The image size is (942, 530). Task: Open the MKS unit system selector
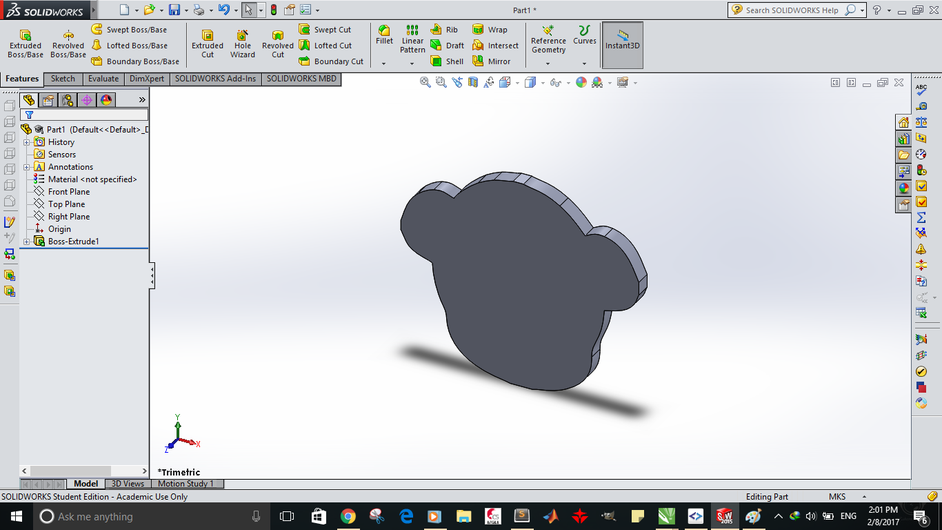pyautogui.click(x=848, y=497)
